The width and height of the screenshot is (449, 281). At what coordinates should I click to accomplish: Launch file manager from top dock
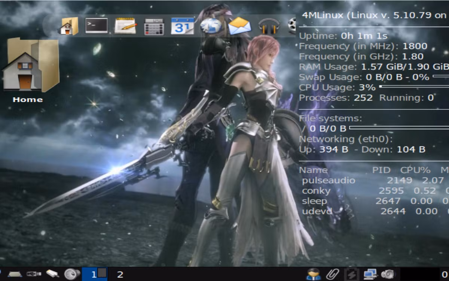click(69, 26)
